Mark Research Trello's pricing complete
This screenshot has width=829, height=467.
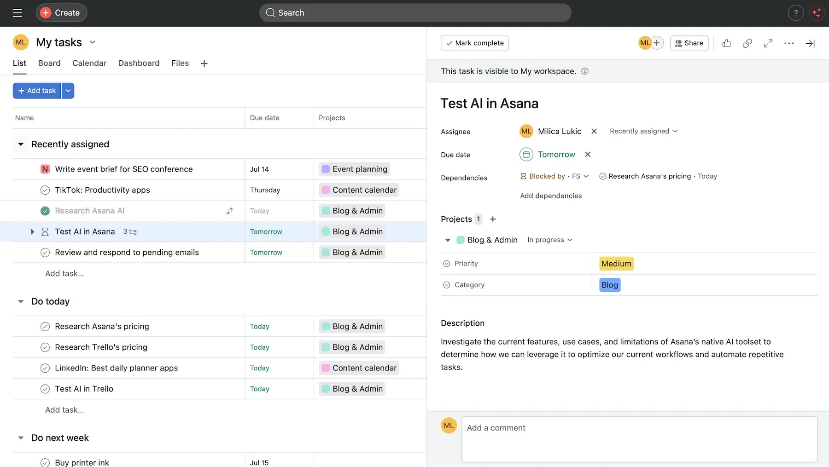pos(45,347)
